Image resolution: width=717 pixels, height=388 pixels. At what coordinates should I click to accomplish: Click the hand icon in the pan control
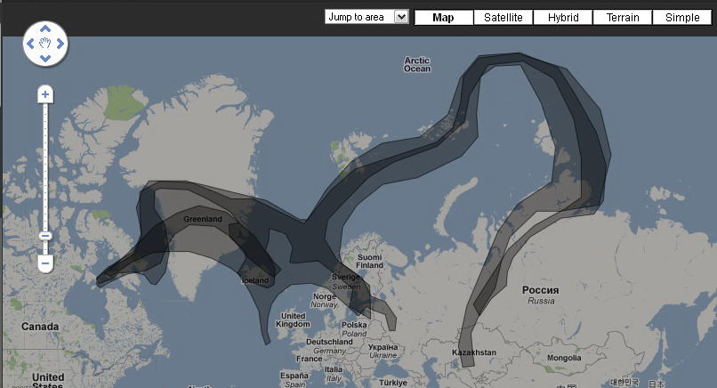point(44,44)
